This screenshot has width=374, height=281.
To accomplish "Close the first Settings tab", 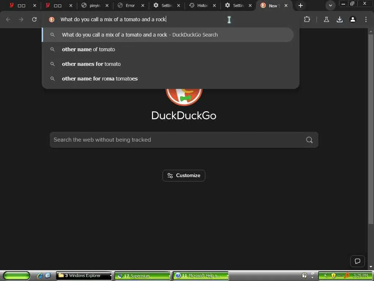I will [x=178, y=5].
